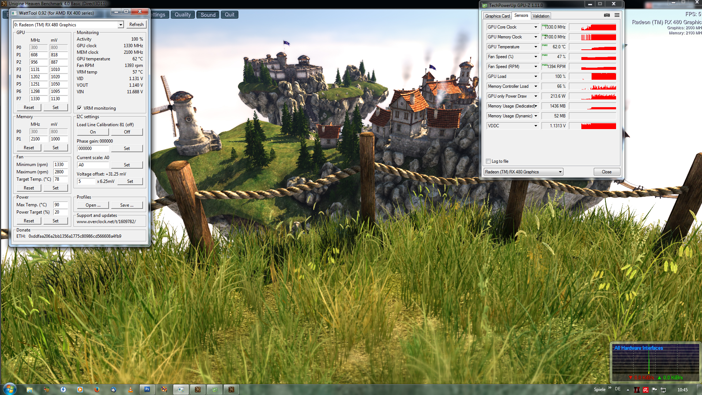
Task: Click the GPU Load sensor graph
Action: tap(593, 76)
